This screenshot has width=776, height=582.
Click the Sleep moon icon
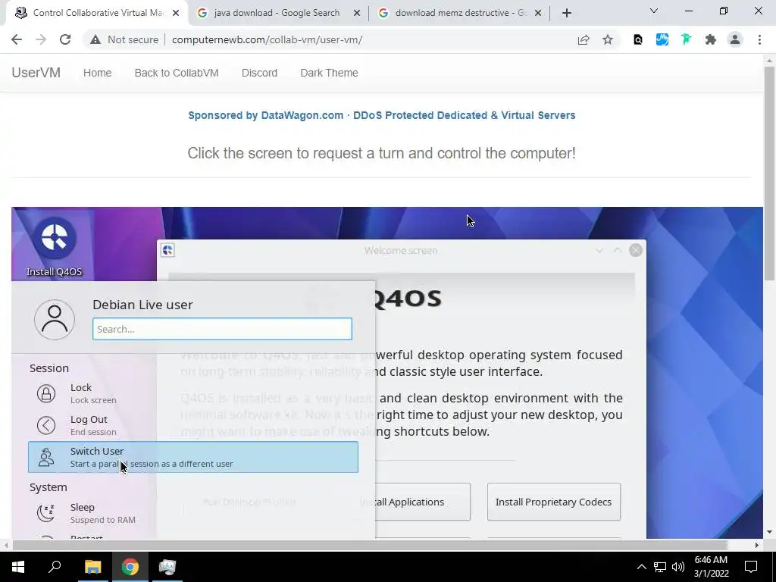pos(46,513)
